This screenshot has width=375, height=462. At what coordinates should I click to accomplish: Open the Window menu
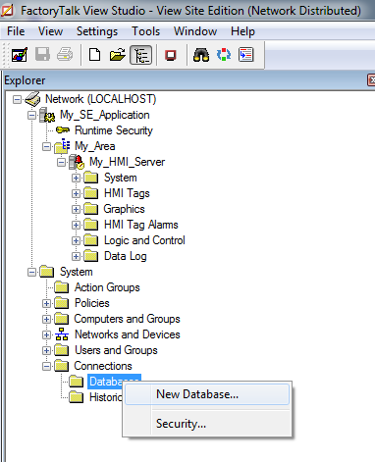coord(195,31)
